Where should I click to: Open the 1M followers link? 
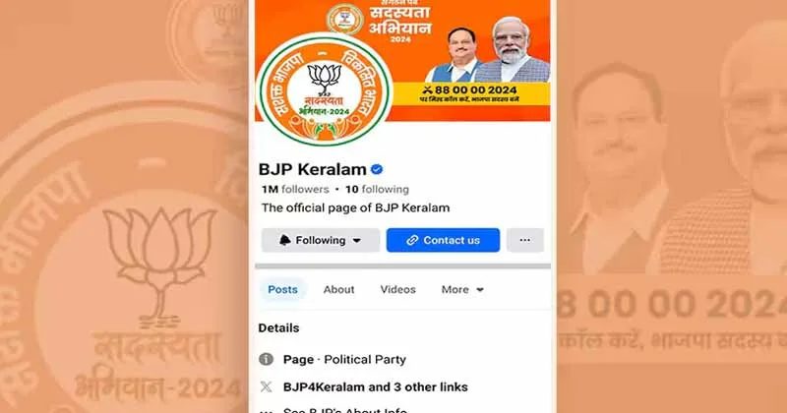tap(295, 189)
